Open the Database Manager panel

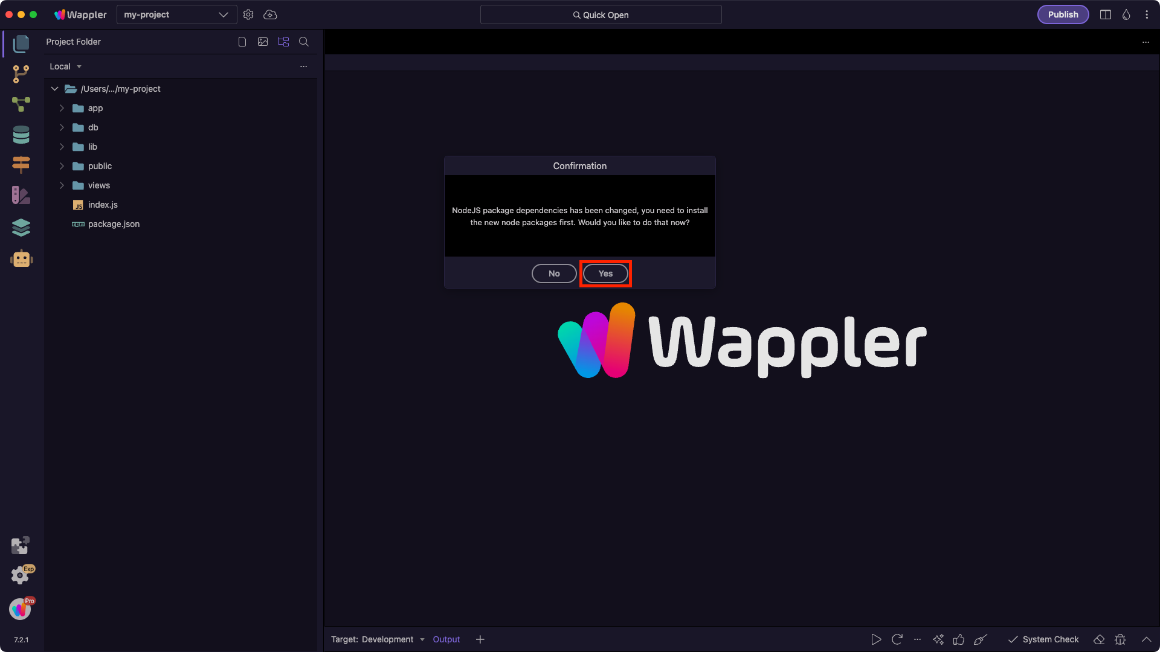pyautogui.click(x=21, y=135)
